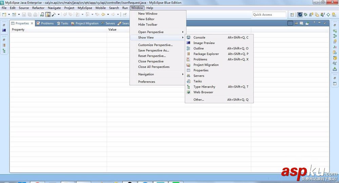Choose Image Preview from Show View
Image resolution: width=339 pixels, height=183 pixels.
[219, 43]
